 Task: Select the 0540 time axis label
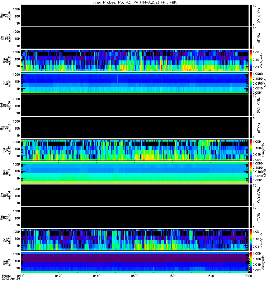[211, 276]
